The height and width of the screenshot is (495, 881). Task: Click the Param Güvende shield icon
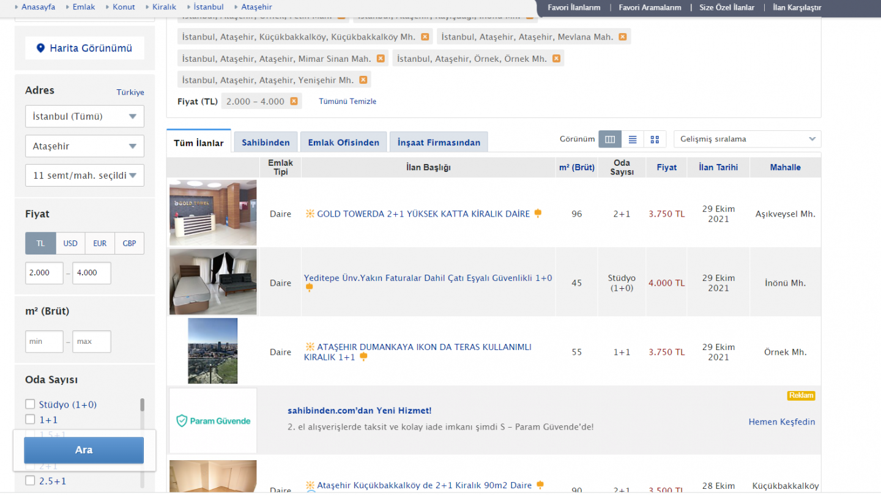click(x=182, y=421)
